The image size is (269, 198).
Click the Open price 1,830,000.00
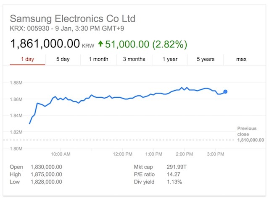coord(46,167)
